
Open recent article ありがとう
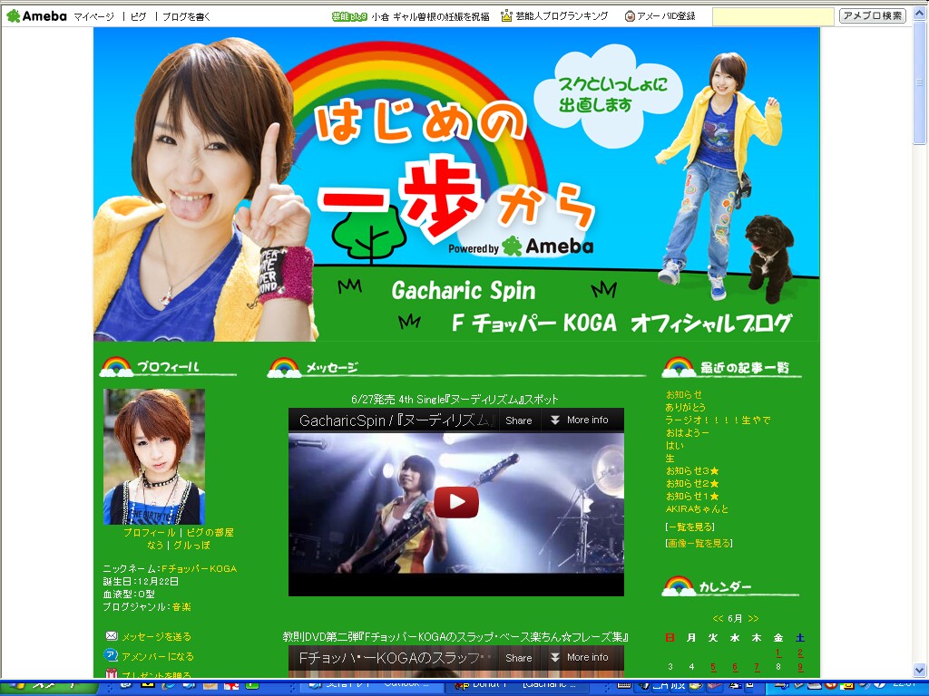686,407
